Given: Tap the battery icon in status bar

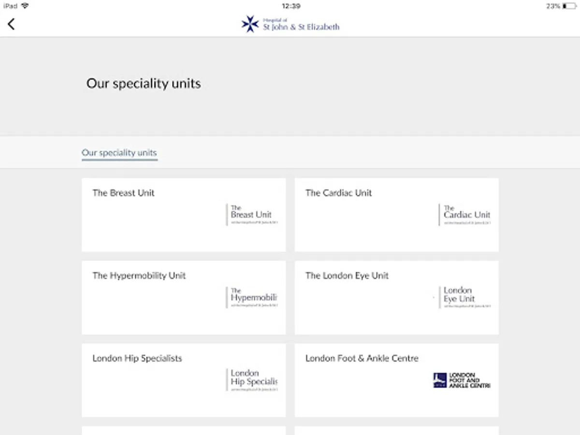Looking at the screenshot, I should coord(569,6).
